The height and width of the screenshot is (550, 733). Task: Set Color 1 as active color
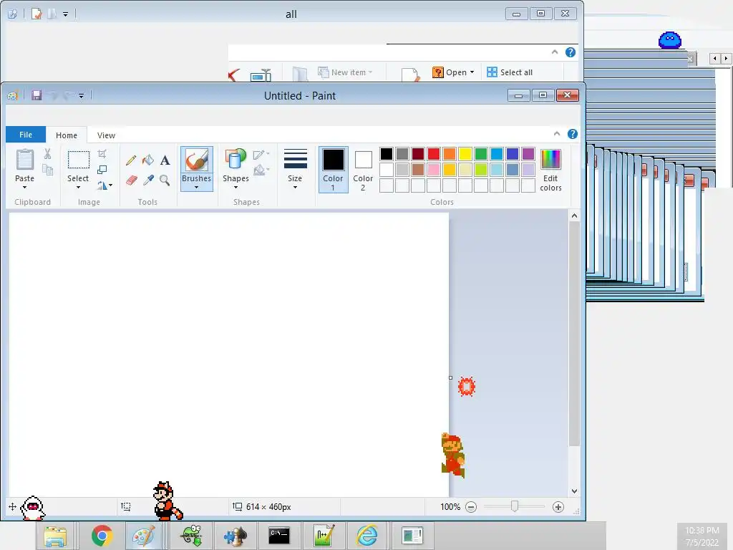[x=334, y=169]
